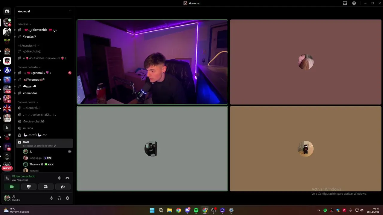Open Spotify from taskbar
Screen dimensions: 383x215
[x=196, y=210]
